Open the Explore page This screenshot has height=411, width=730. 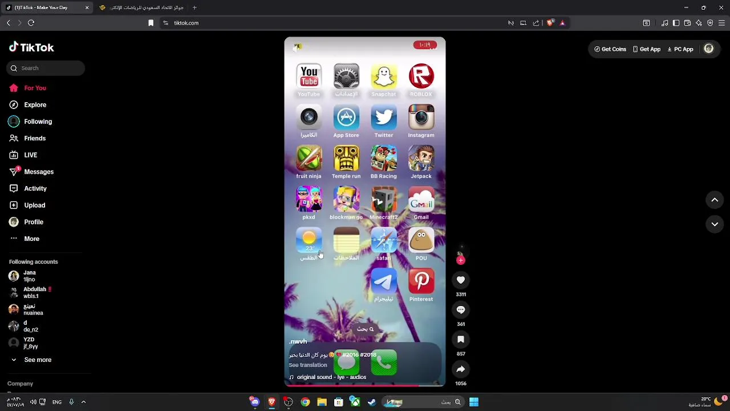[x=27, y=104]
